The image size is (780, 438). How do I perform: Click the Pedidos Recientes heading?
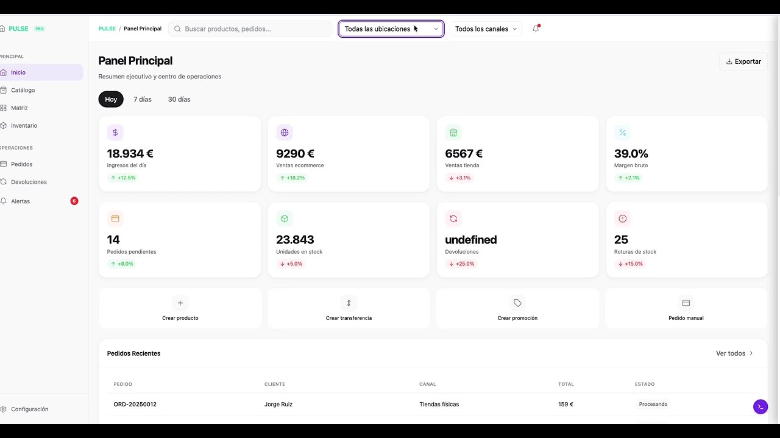pos(134,353)
